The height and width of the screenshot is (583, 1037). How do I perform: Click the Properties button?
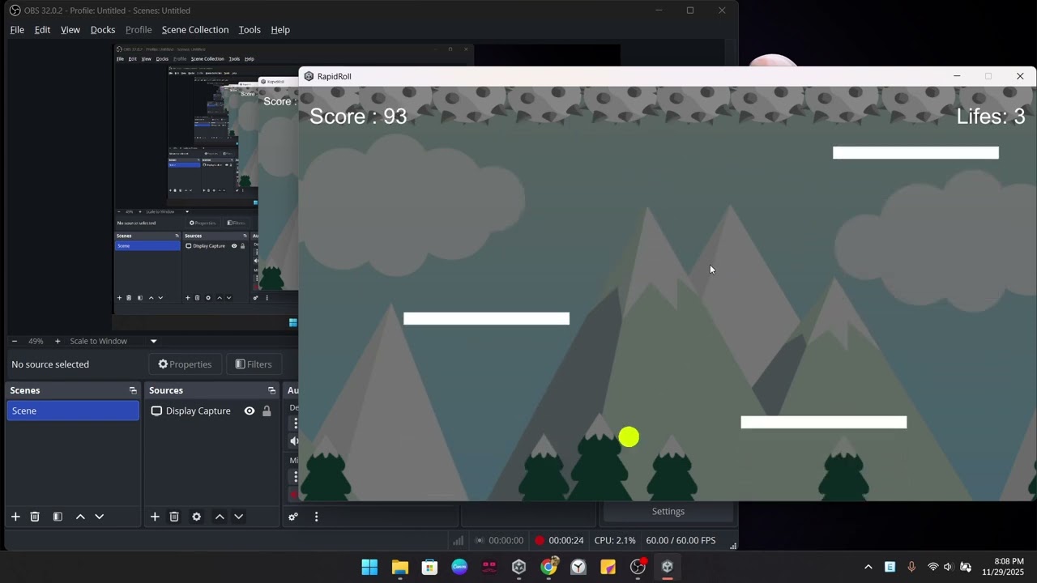(185, 364)
